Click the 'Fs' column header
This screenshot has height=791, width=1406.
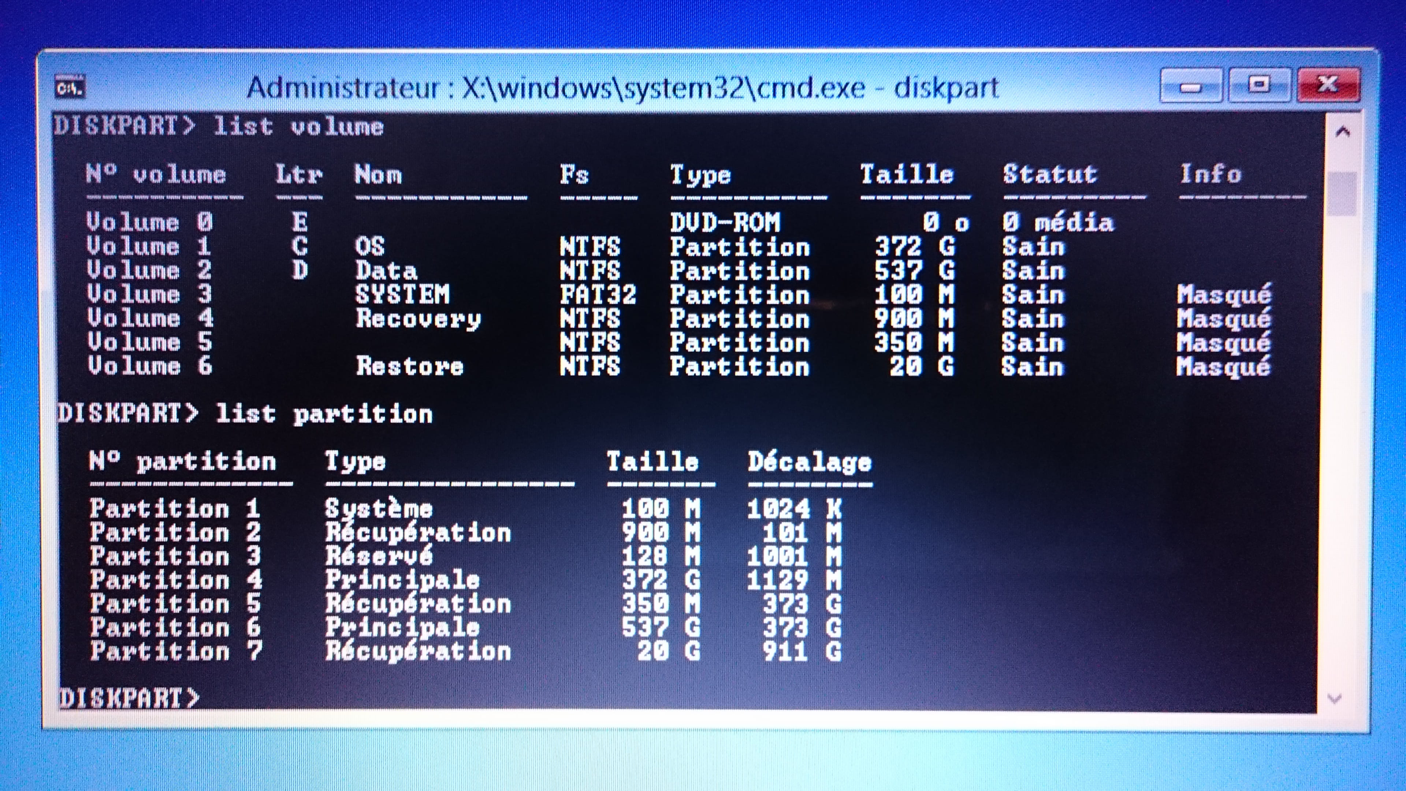click(x=574, y=175)
